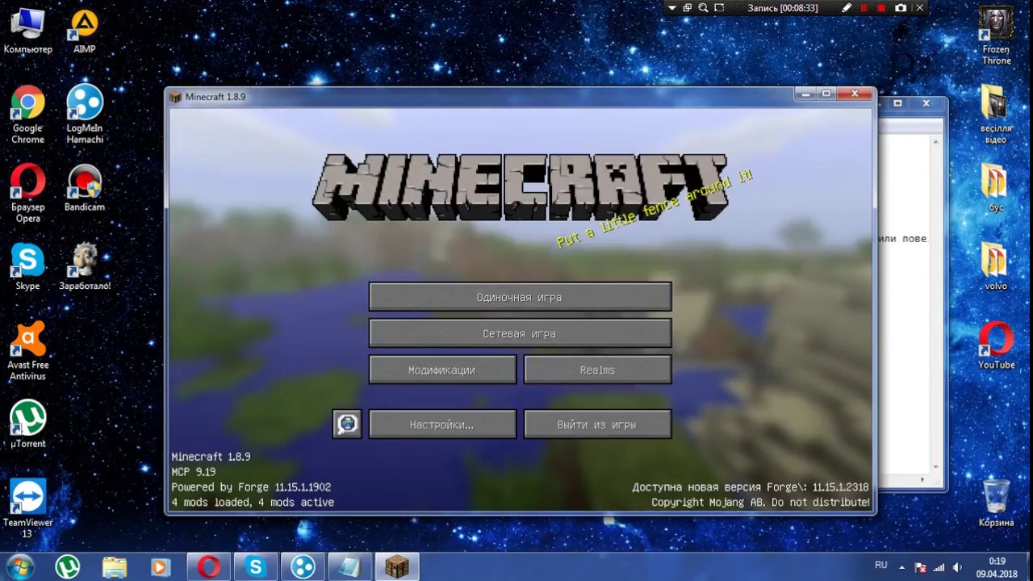Click the Windows Start button
1033x581 pixels.
pyautogui.click(x=20, y=566)
